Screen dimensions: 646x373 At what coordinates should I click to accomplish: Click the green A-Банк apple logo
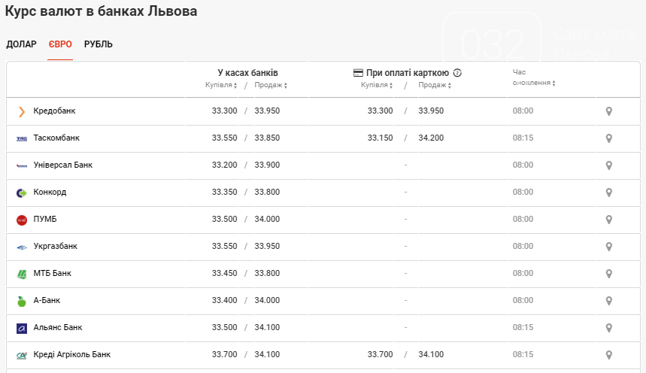[x=21, y=302]
